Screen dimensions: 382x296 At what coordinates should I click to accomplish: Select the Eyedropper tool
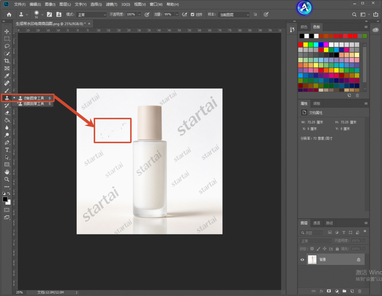point(7,76)
